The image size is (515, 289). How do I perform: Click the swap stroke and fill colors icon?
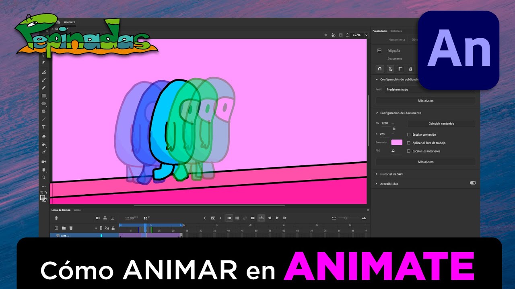tap(46, 192)
